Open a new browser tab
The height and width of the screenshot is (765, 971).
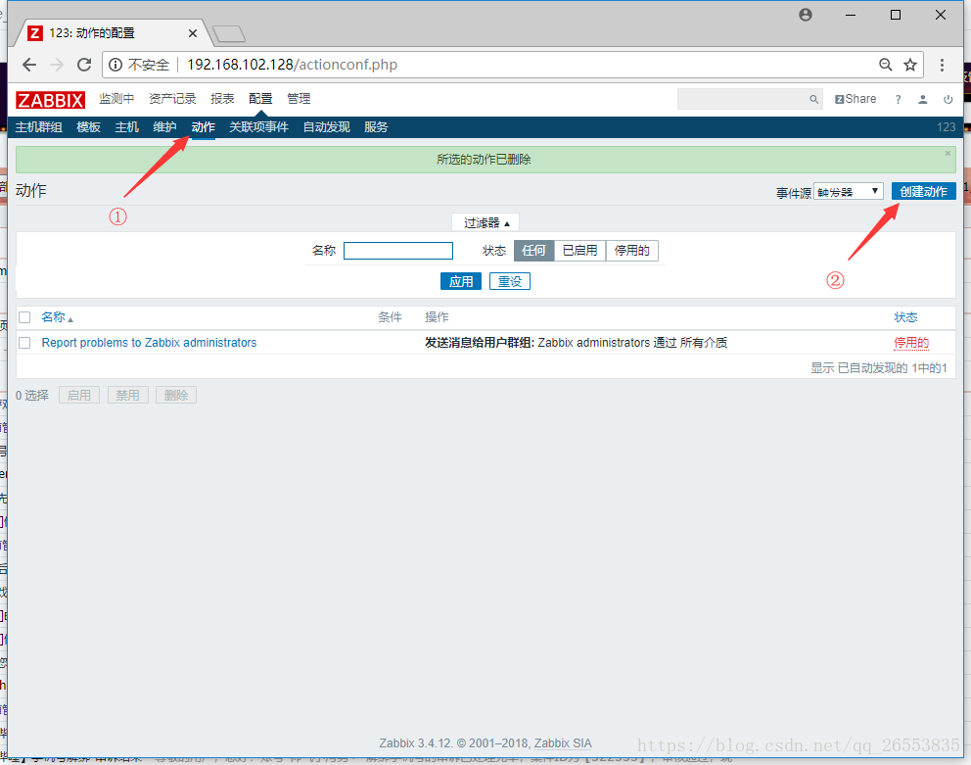(x=228, y=33)
